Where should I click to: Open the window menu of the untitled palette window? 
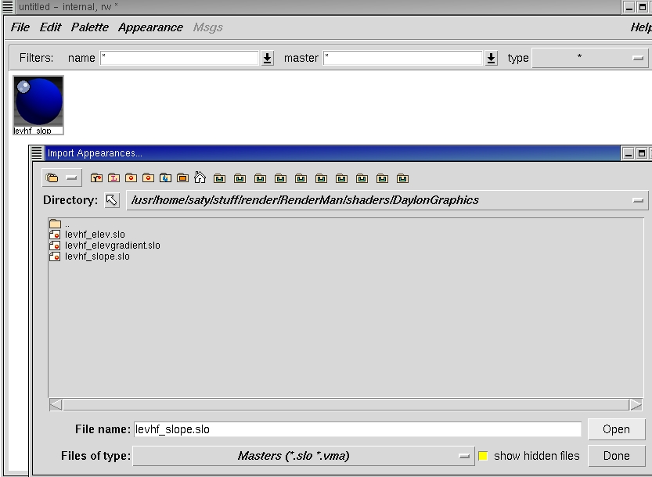tap(8, 7)
